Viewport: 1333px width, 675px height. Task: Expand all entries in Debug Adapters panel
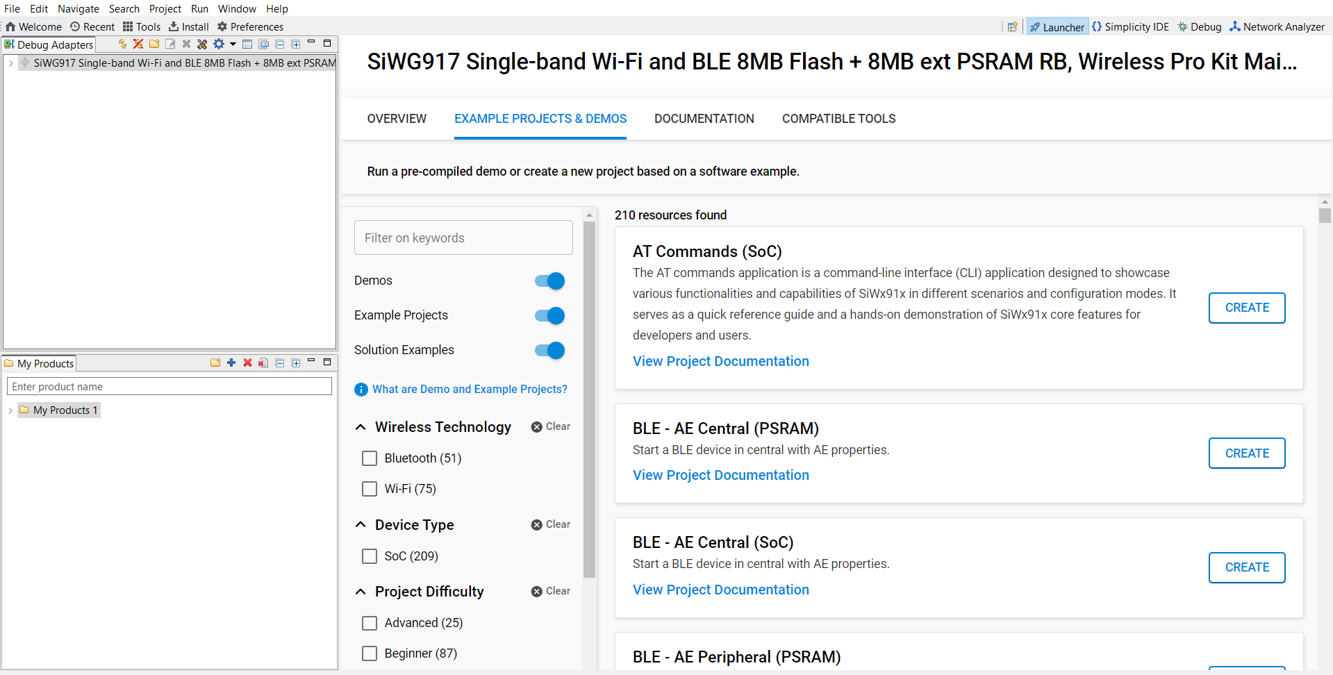click(x=296, y=44)
